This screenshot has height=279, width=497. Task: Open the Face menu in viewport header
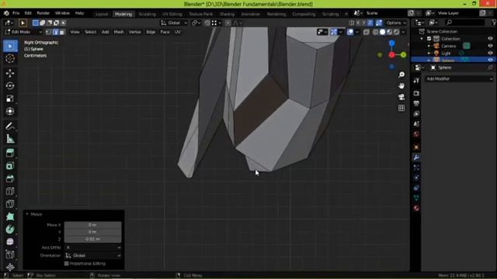point(165,32)
